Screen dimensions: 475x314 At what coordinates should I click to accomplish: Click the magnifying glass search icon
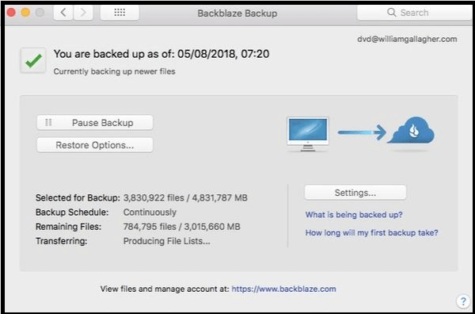391,13
